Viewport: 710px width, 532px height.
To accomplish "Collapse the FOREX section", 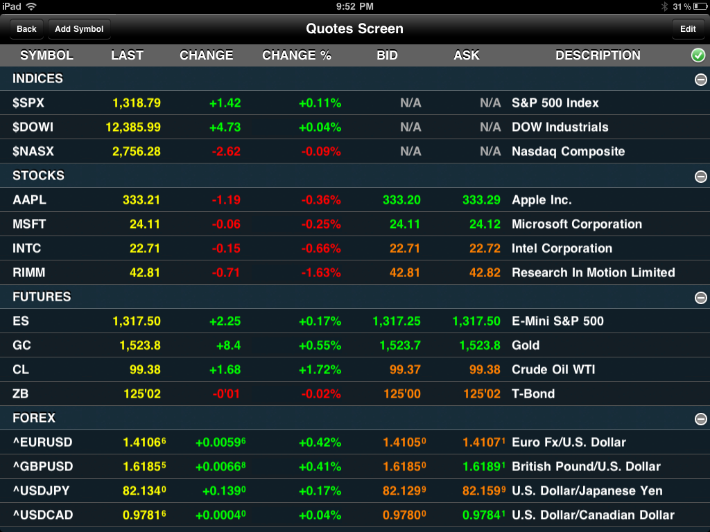I will tap(700, 419).
